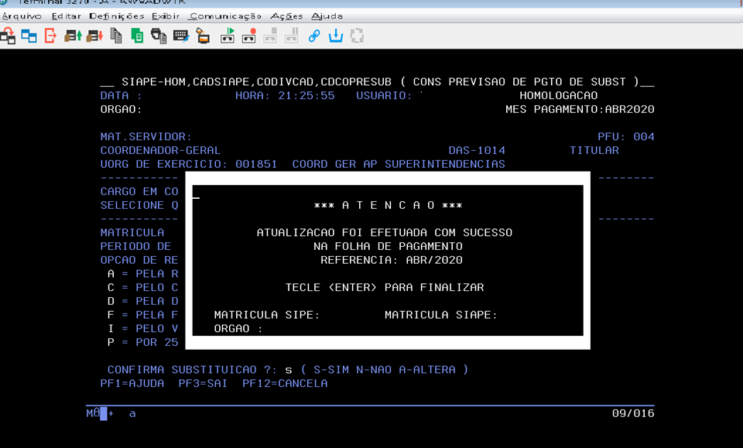Open the Editar menu
The image size is (743, 448).
(x=66, y=15)
